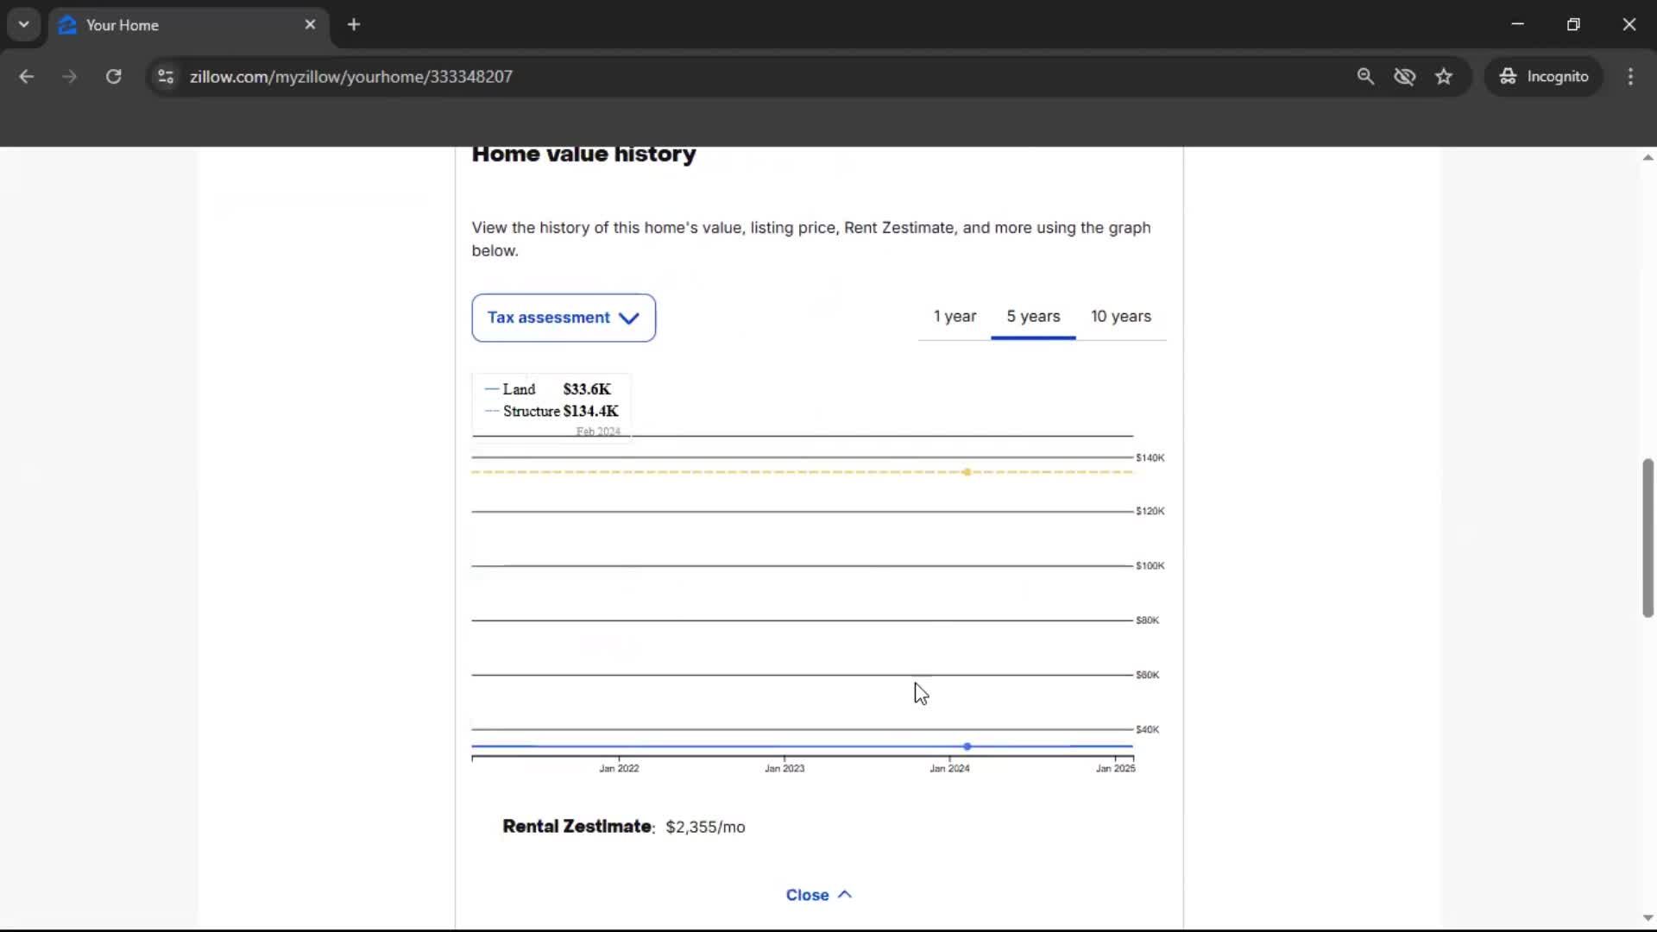Viewport: 1657px width, 932px height.
Task: Open the Chrome three-dot menu
Action: pos(1630,76)
